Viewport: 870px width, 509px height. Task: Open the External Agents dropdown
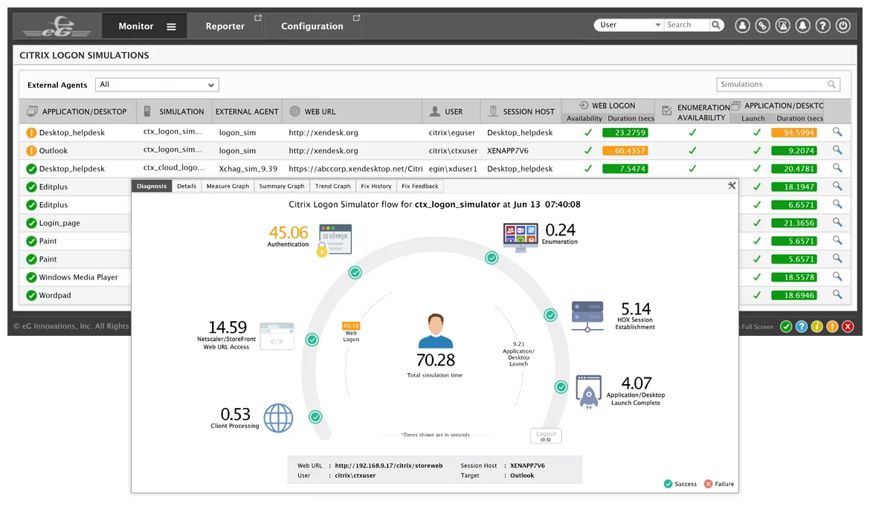(157, 85)
